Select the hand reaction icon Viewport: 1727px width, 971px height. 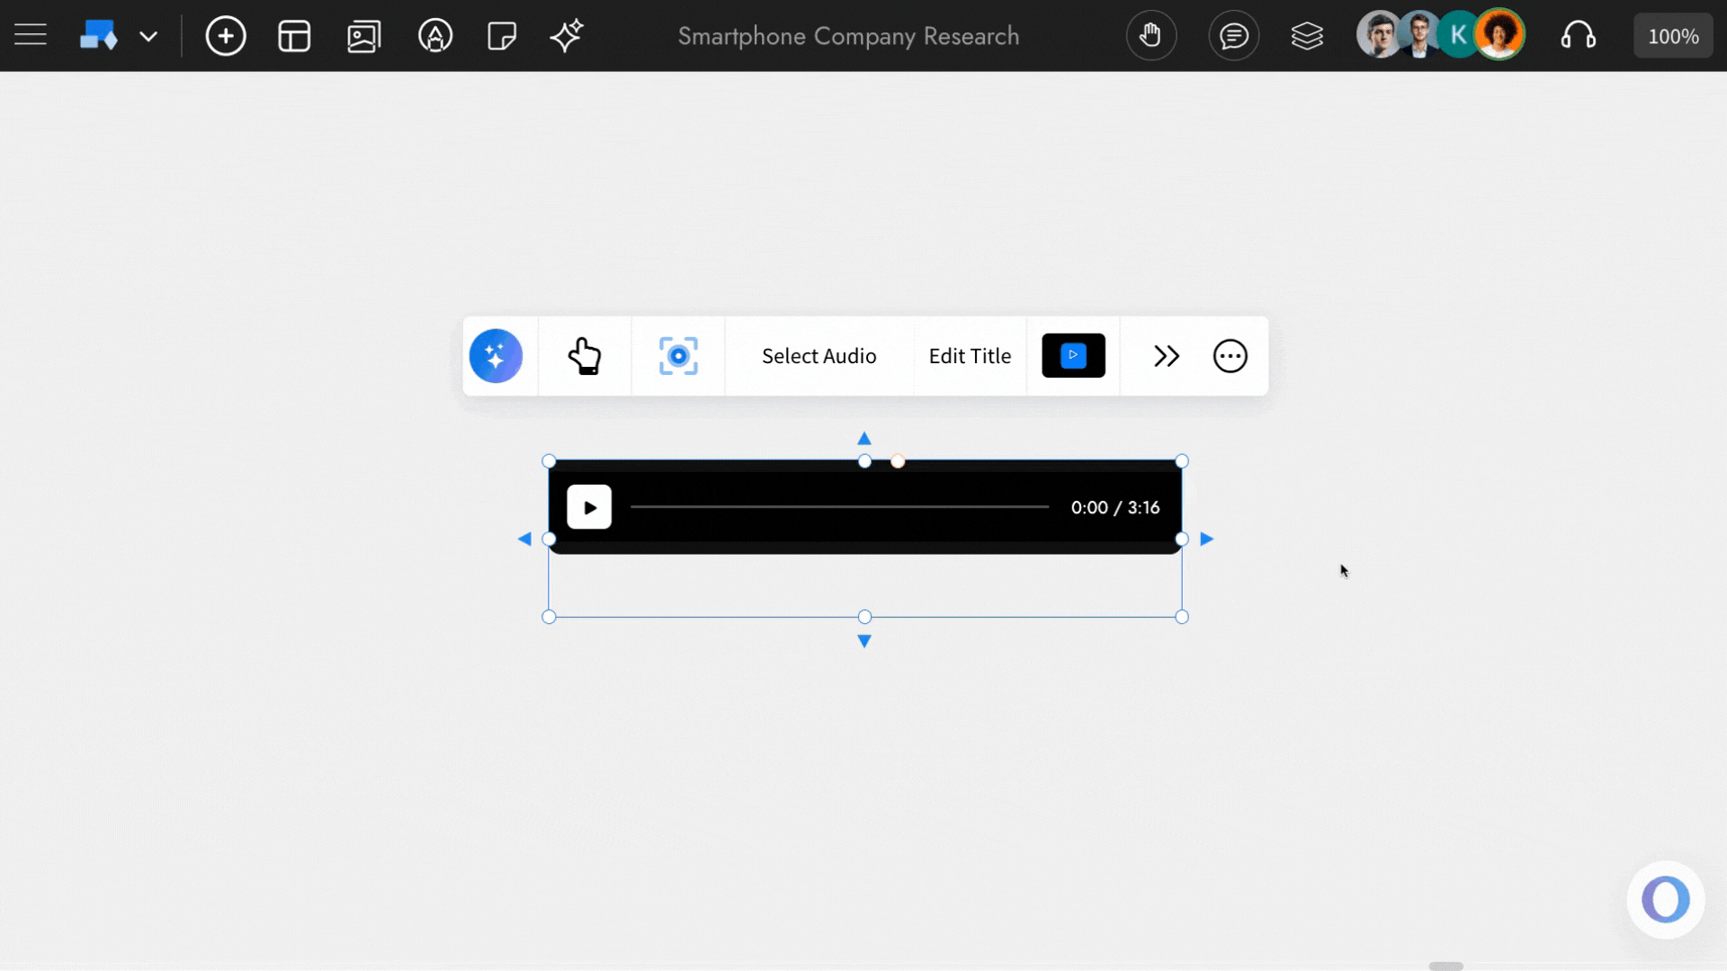click(x=1151, y=36)
